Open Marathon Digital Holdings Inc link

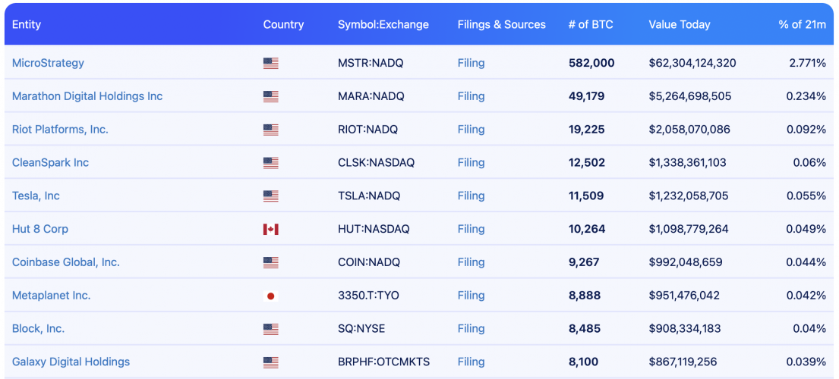(x=87, y=96)
